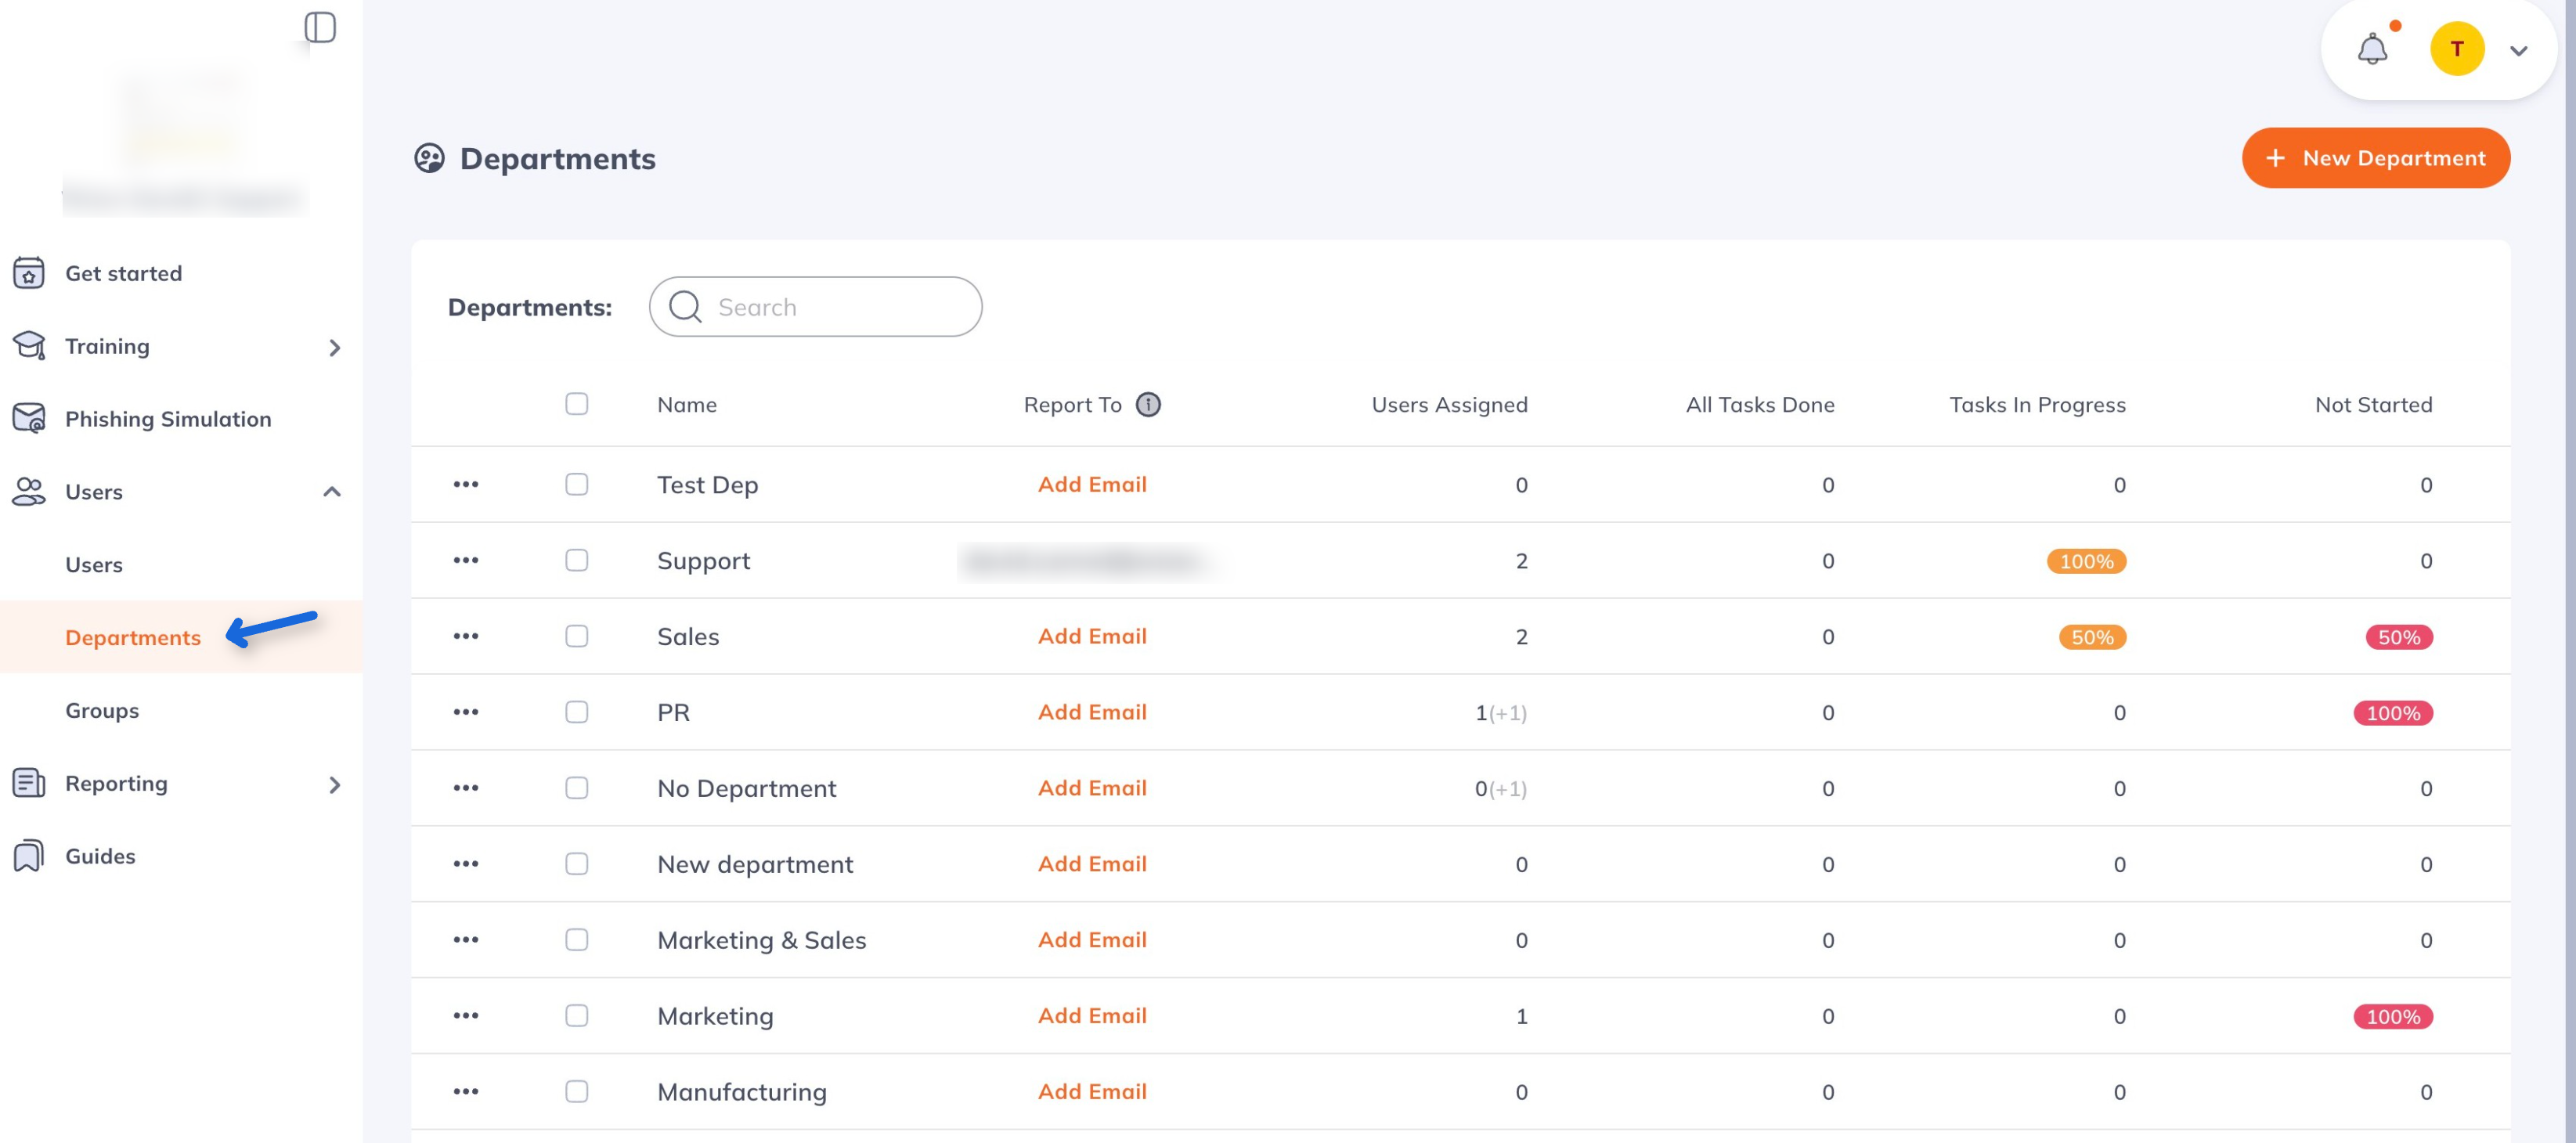Toggle the select-all departments checkbox

point(577,404)
